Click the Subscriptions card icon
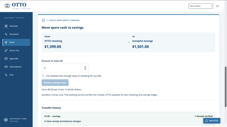 pyautogui.click(x=6, y=67)
